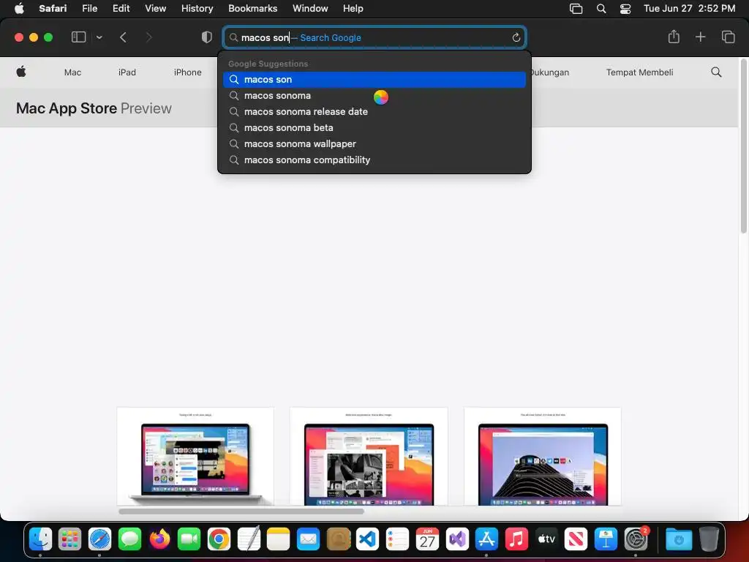Click the reload page icon in address bar
The image size is (749, 562).
click(516, 38)
